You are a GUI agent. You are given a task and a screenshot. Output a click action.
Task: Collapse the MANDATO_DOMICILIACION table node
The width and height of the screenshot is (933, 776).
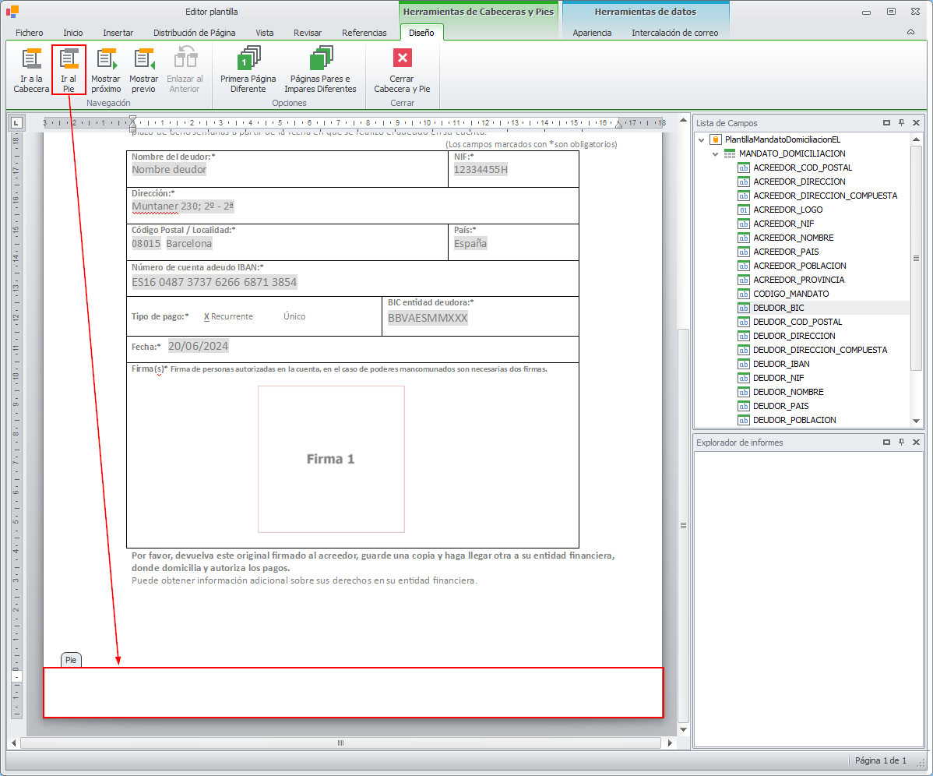[715, 153]
